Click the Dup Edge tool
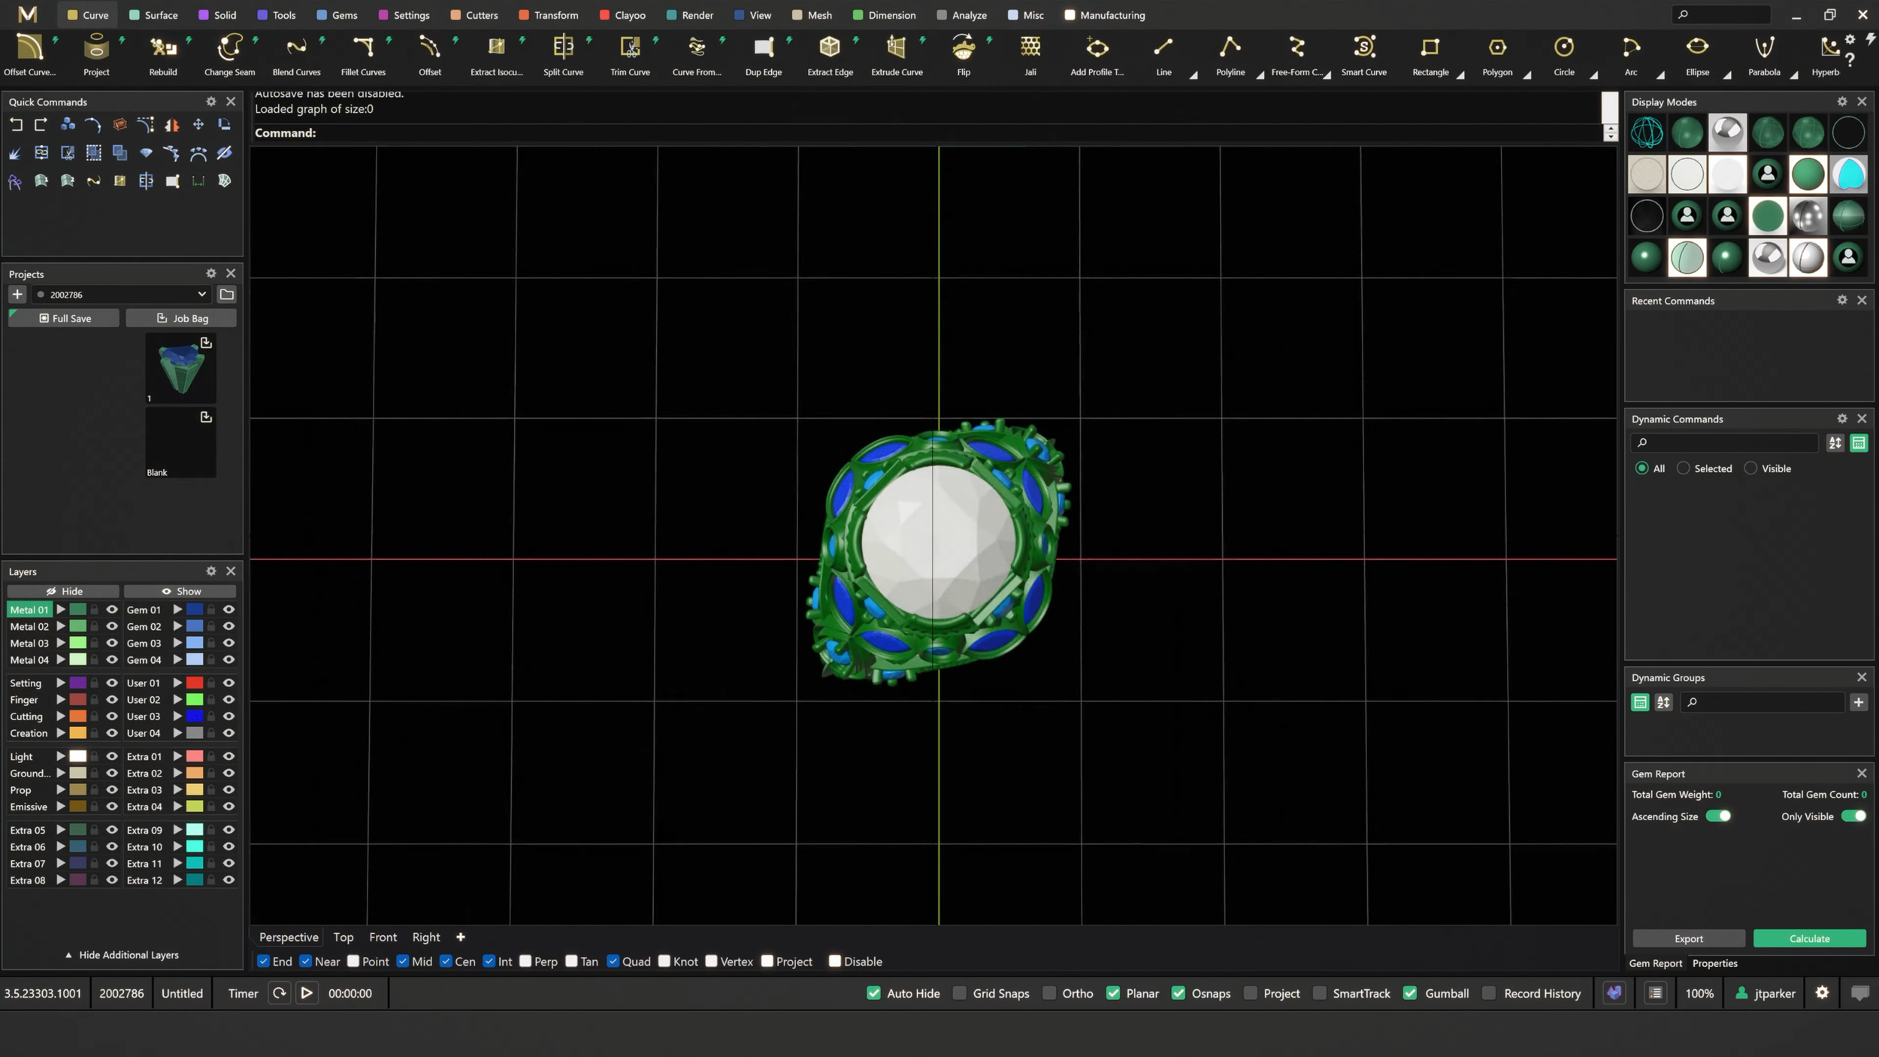Viewport: 1879px width, 1057px height. click(x=764, y=54)
